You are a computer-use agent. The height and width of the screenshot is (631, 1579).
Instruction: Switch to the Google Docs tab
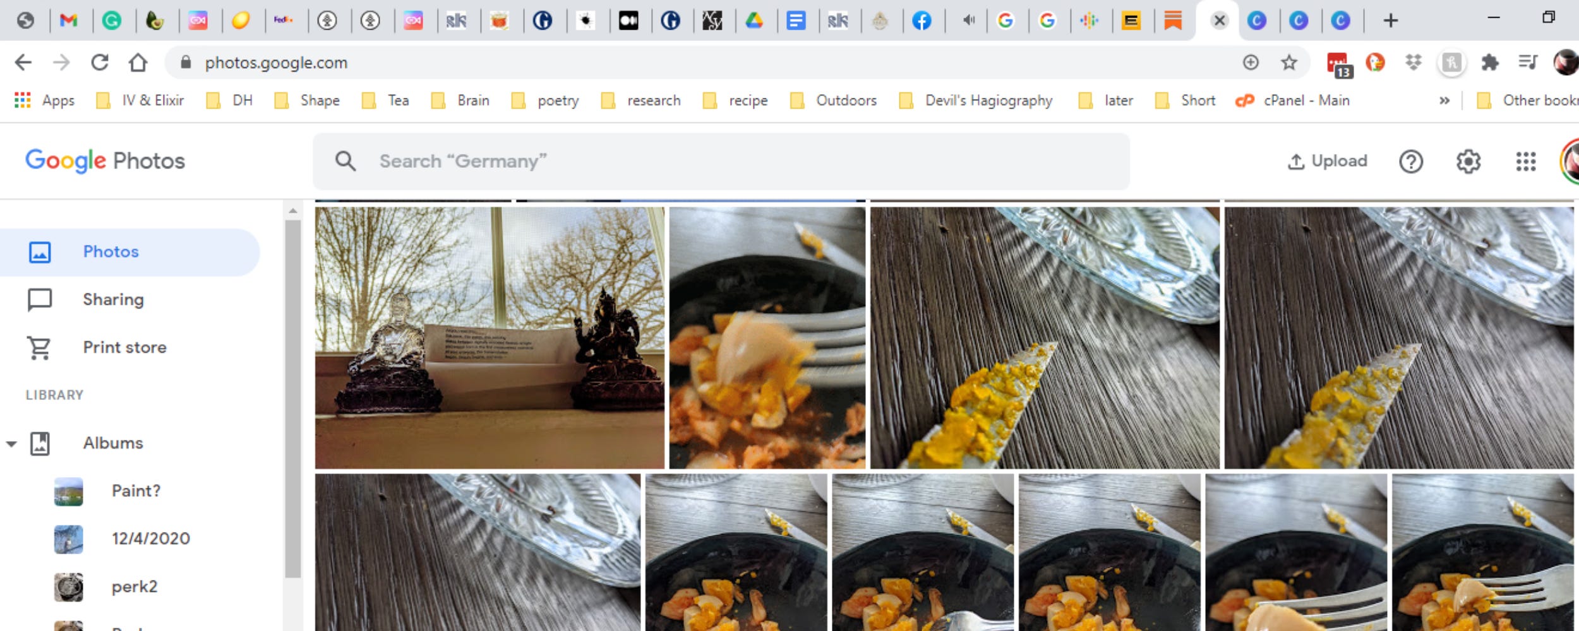[796, 21]
